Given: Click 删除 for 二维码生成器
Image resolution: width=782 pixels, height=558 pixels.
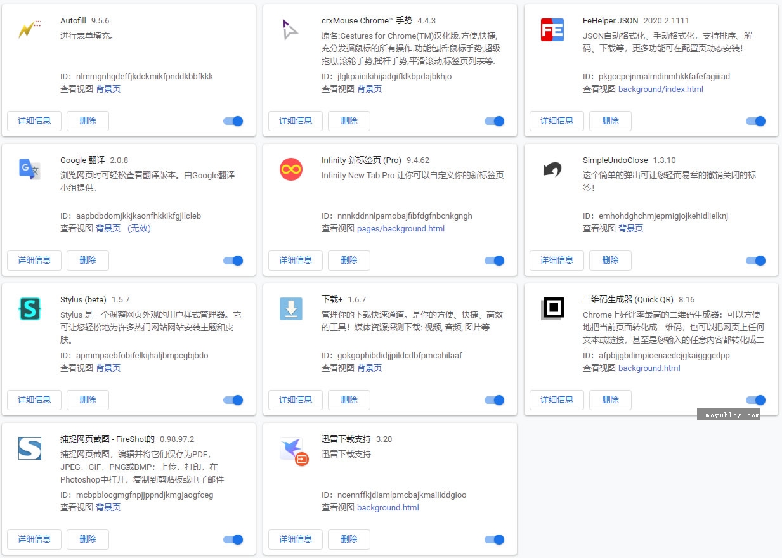Looking at the screenshot, I should (610, 399).
